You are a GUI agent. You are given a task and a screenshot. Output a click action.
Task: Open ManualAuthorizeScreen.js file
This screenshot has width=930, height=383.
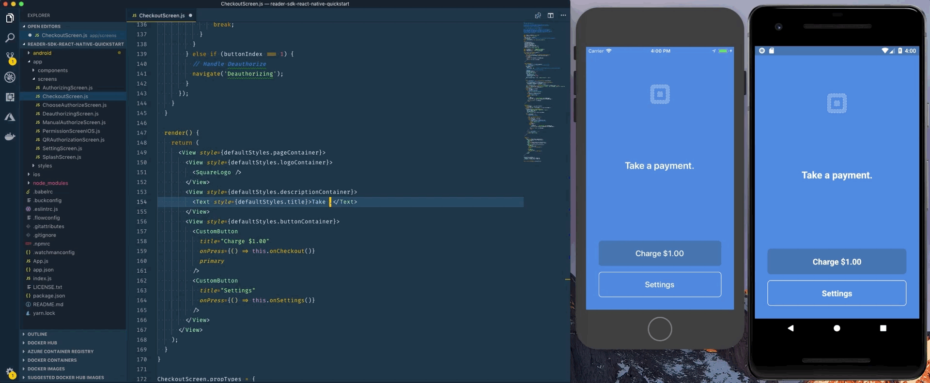point(74,123)
